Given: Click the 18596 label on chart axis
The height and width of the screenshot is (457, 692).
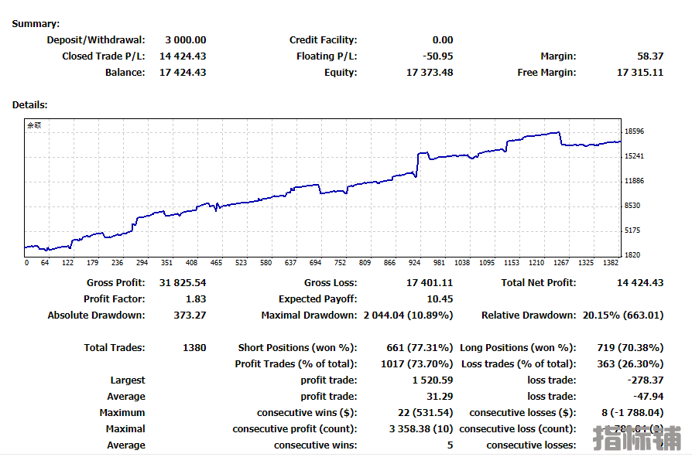Looking at the screenshot, I should [x=634, y=131].
